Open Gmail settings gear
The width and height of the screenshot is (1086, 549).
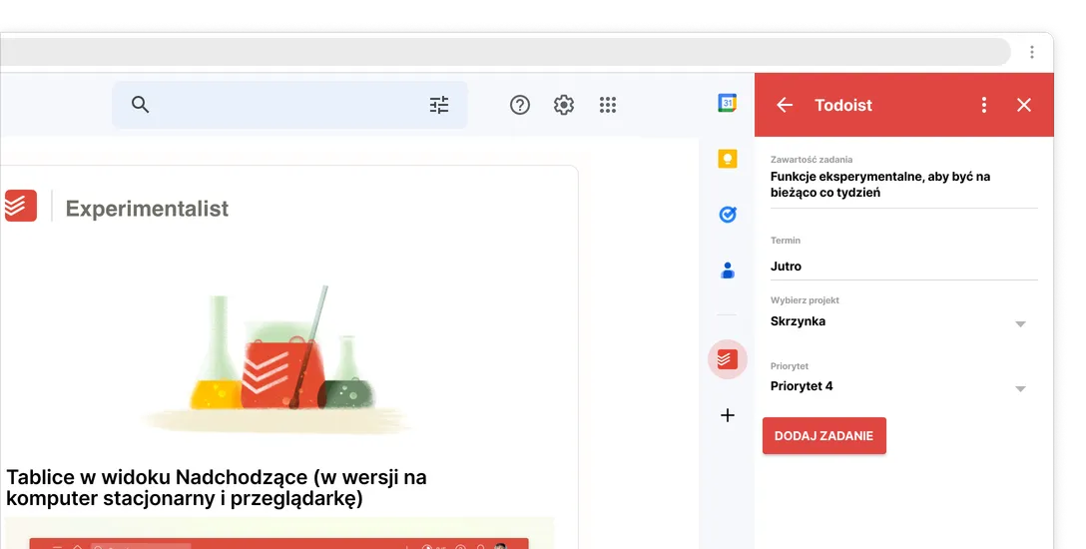coord(564,105)
